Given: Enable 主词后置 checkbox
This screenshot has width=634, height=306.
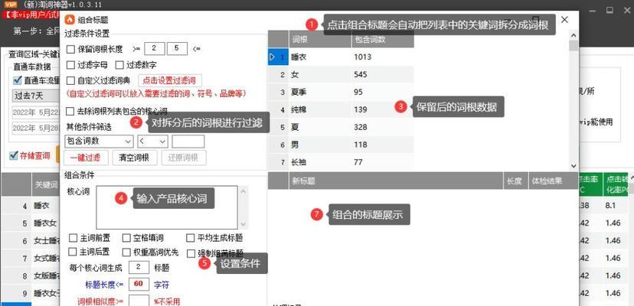Looking at the screenshot, I should [73, 252].
